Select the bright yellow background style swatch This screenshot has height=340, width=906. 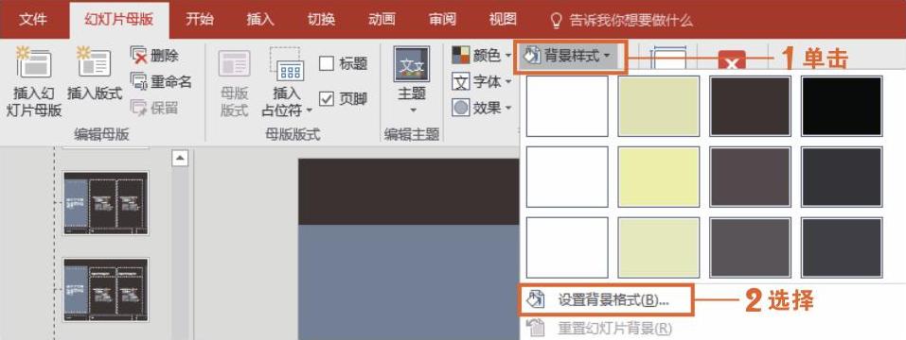click(658, 177)
